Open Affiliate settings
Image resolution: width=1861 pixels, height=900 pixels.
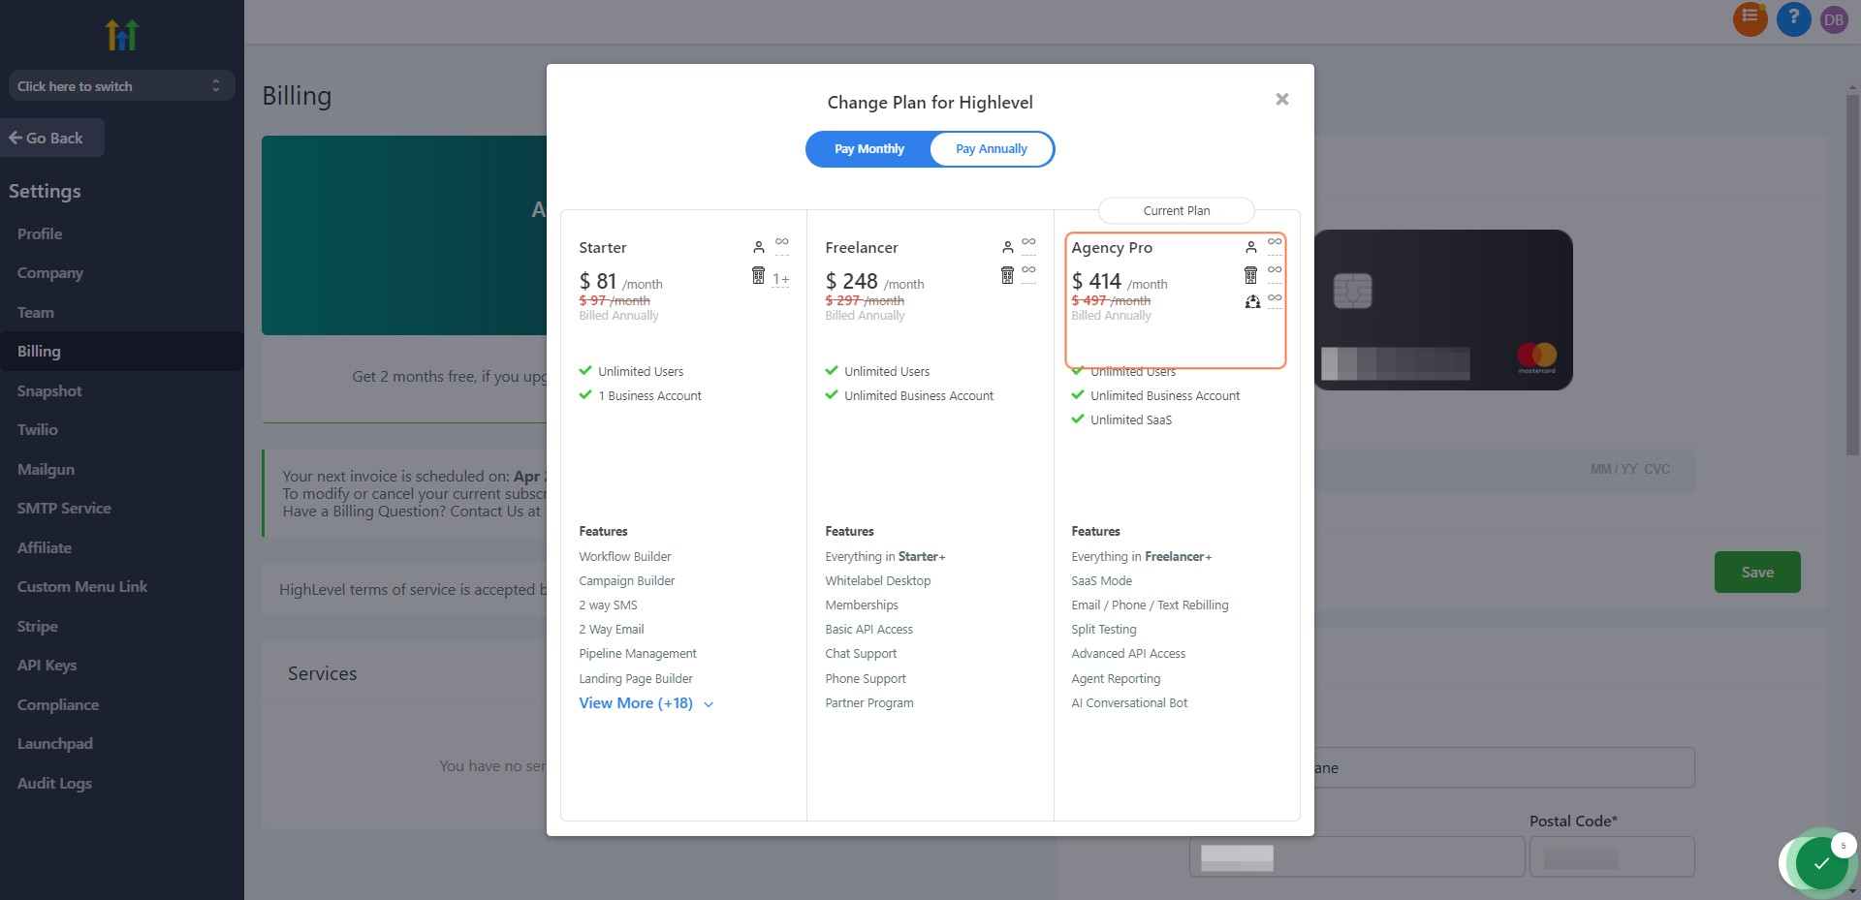pos(45,547)
